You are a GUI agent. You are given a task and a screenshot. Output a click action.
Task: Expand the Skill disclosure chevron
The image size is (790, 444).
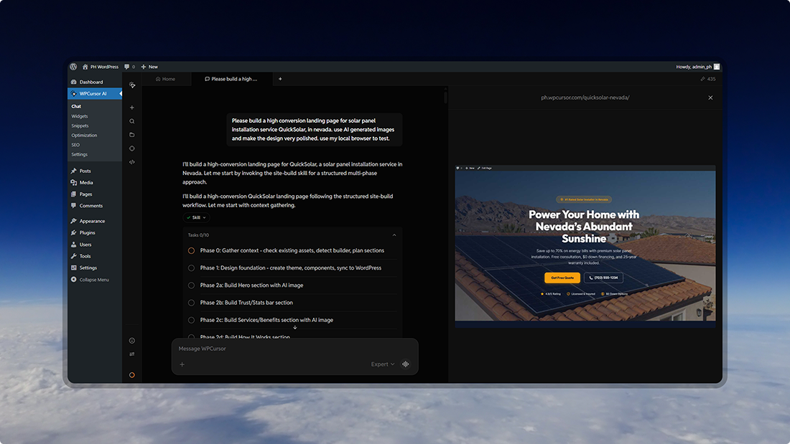(x=205, y=218)
